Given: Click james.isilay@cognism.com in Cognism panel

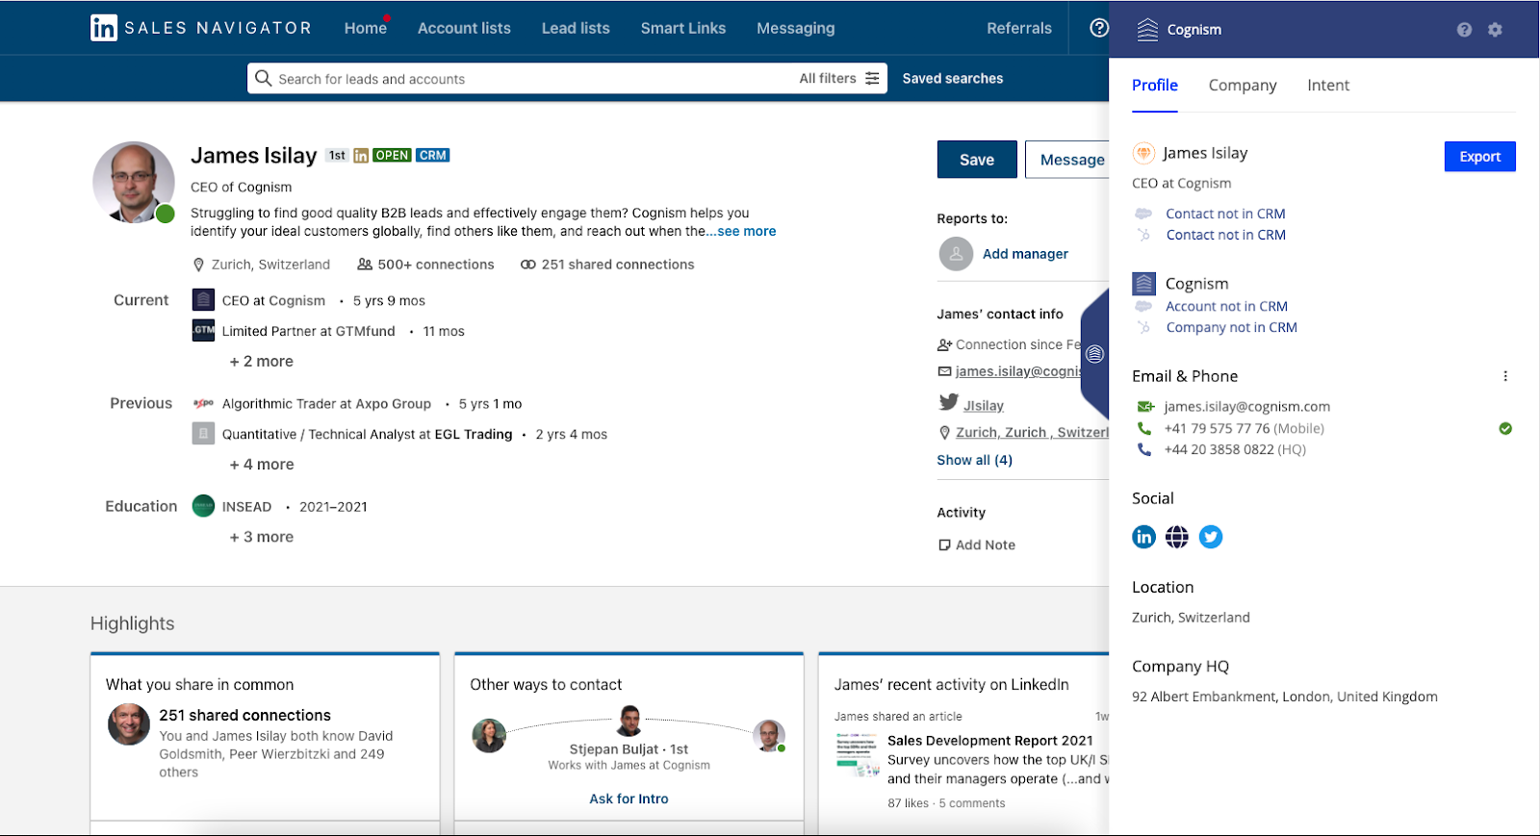Looking at the screenshot, I should (x=1246, y=407).
